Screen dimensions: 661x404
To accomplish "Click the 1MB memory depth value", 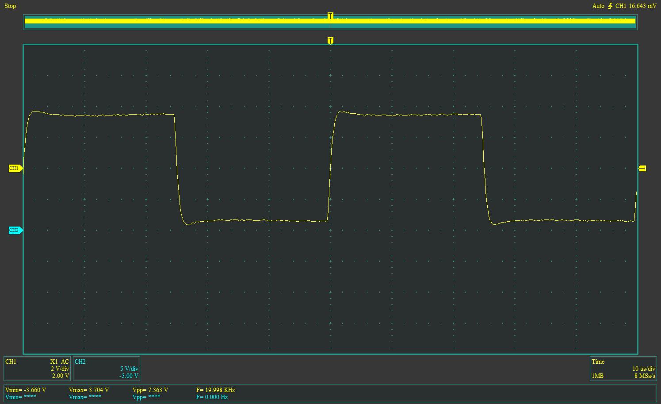I will click(x=597, y=376).
